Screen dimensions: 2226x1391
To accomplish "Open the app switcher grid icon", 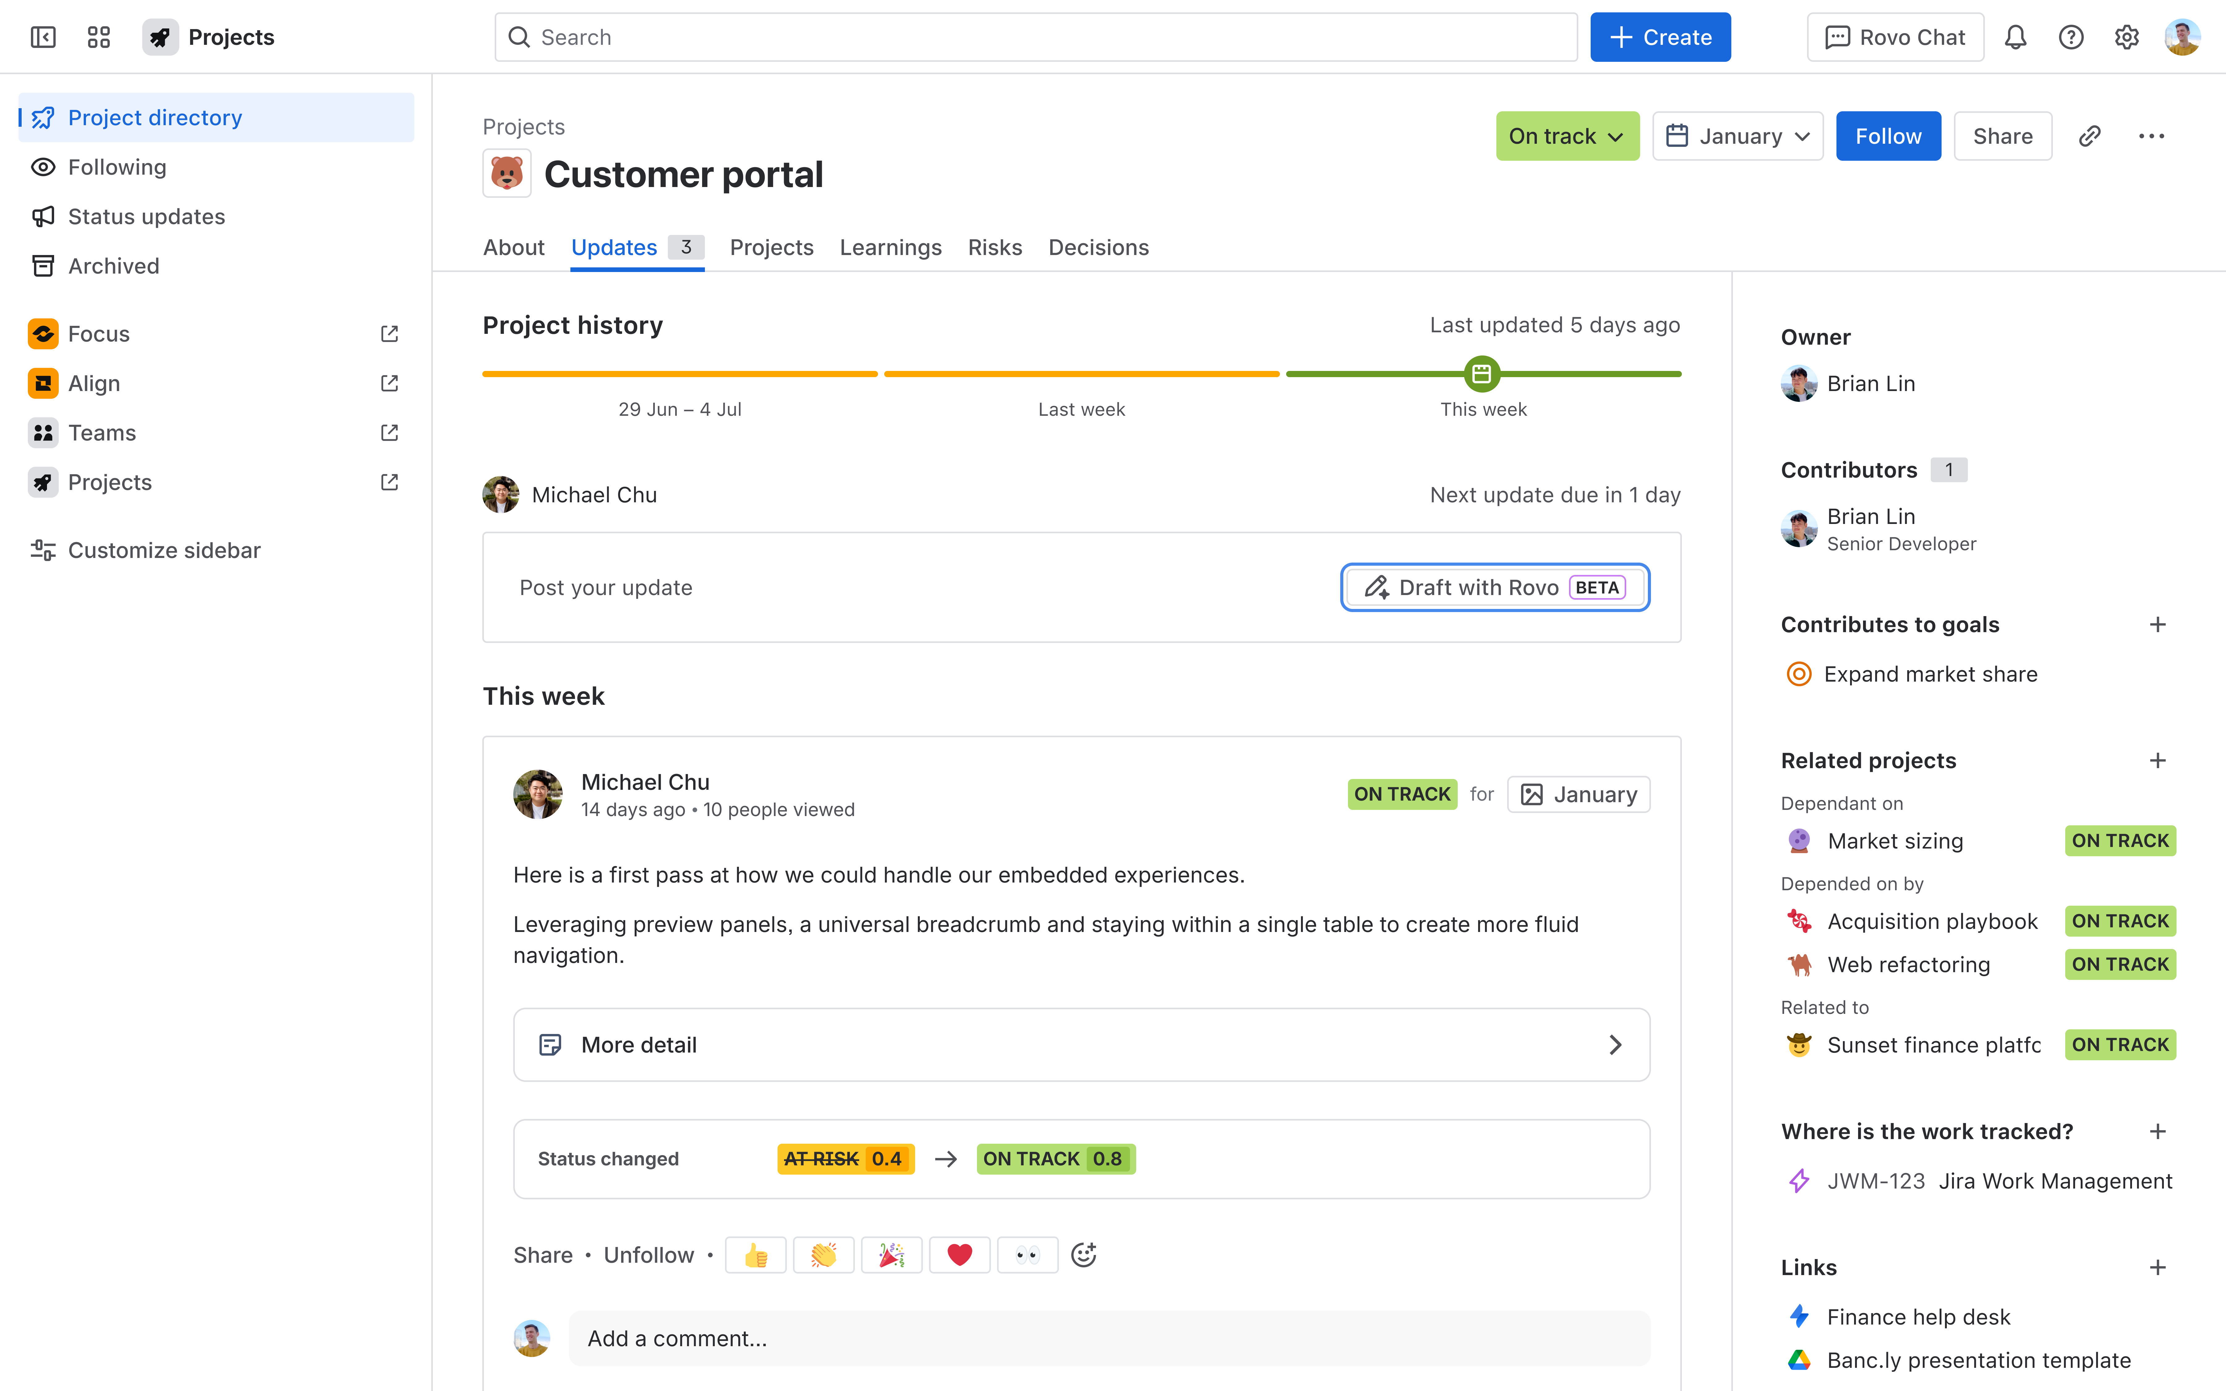I will [98, 37].
